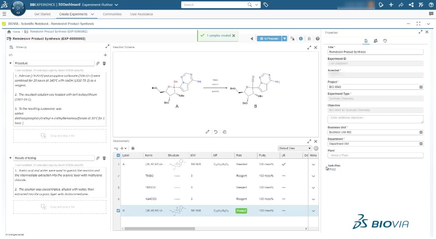Open the experiment help question mark icon

[x=317, y=39]
